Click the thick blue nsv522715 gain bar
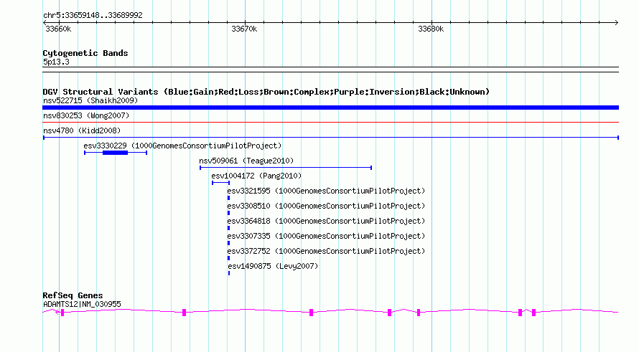The image size is (639, 352). pos(330,108)
